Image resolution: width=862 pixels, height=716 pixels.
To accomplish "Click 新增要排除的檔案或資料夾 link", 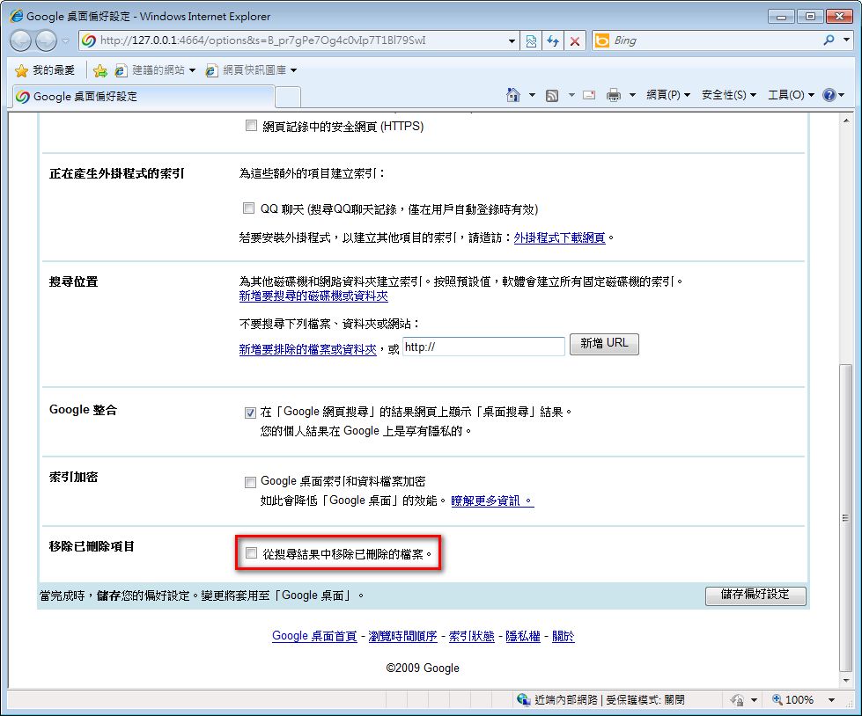I will tap(308, 349).
